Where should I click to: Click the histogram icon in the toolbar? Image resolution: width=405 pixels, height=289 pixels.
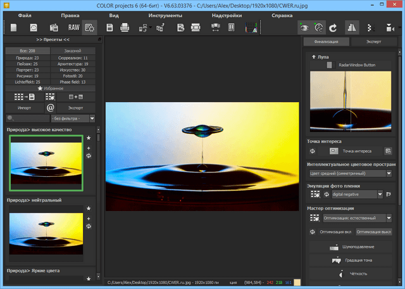click(251, 27)
